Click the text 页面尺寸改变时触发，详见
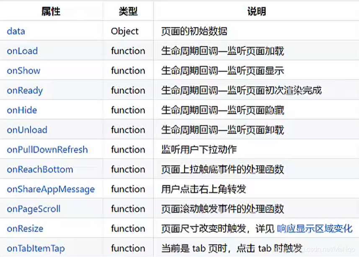The image size is (359, 257). click(x=218, y=229)
